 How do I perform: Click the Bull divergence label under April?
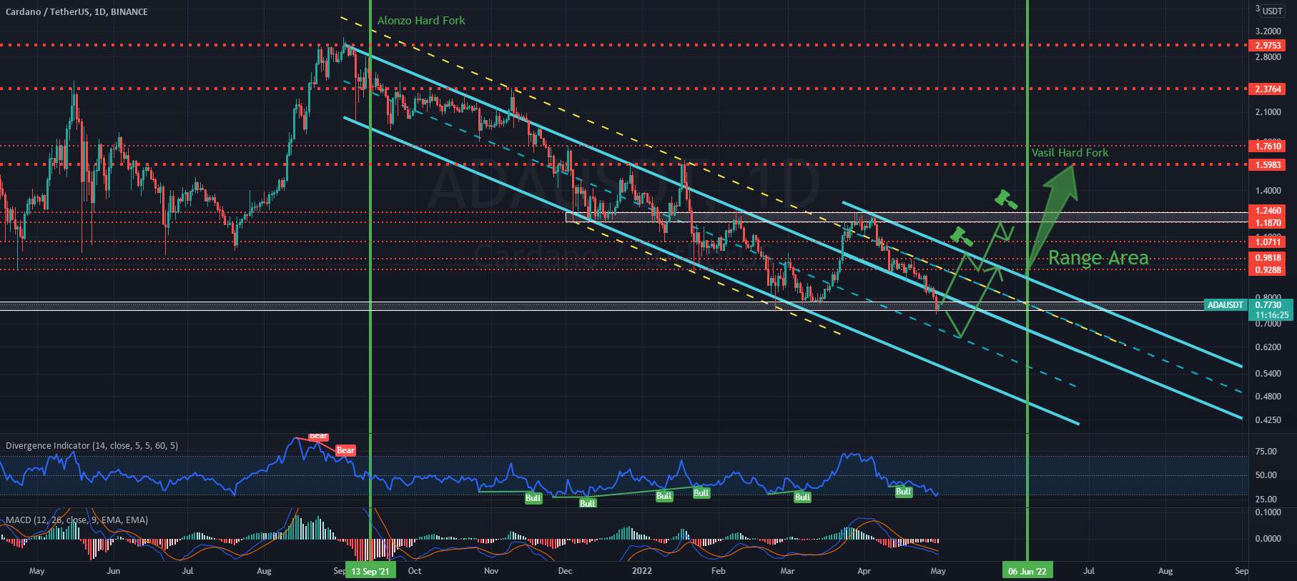[904, 492]
